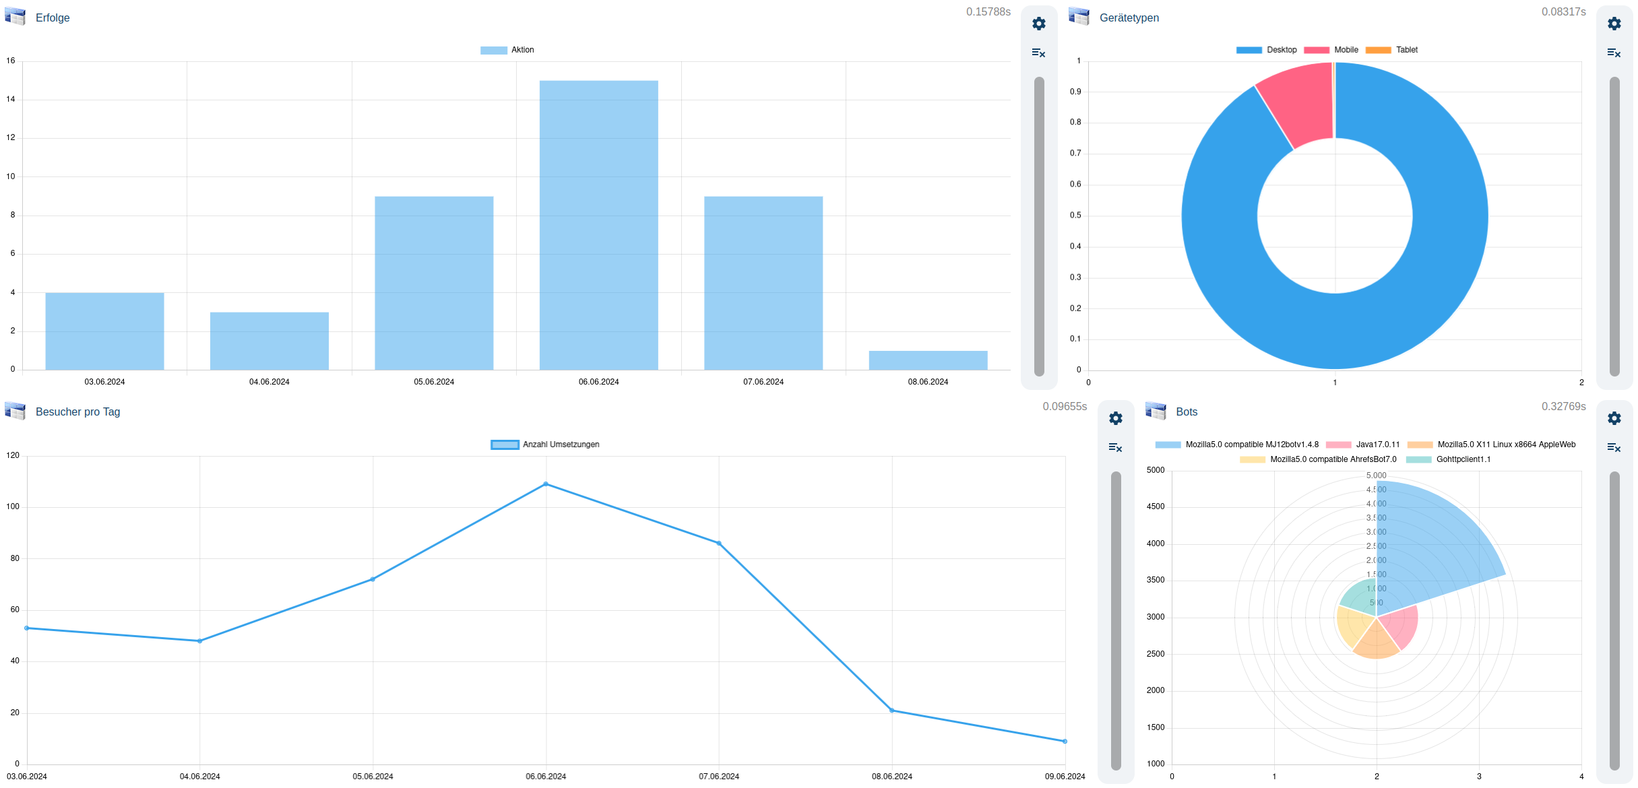This screenshot has height=788, width=1638.
Task: Open settings gear for Gerätetypen panel
Action: pyautogui.click(x=1614, y=24)
